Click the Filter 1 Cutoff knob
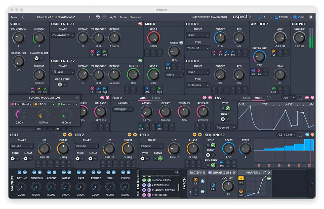This screenshot has height=209, width=324. [x=220, y=38]
